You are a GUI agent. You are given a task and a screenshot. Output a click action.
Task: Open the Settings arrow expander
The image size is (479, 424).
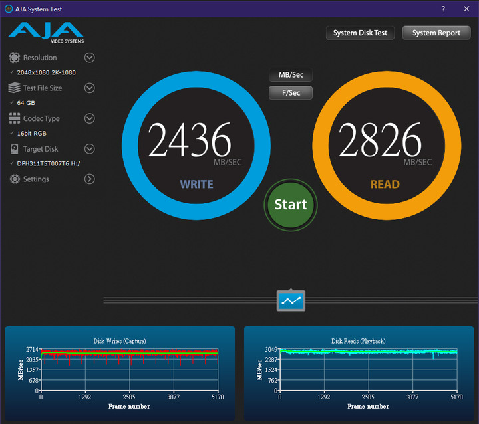click(x=90, y=179)
